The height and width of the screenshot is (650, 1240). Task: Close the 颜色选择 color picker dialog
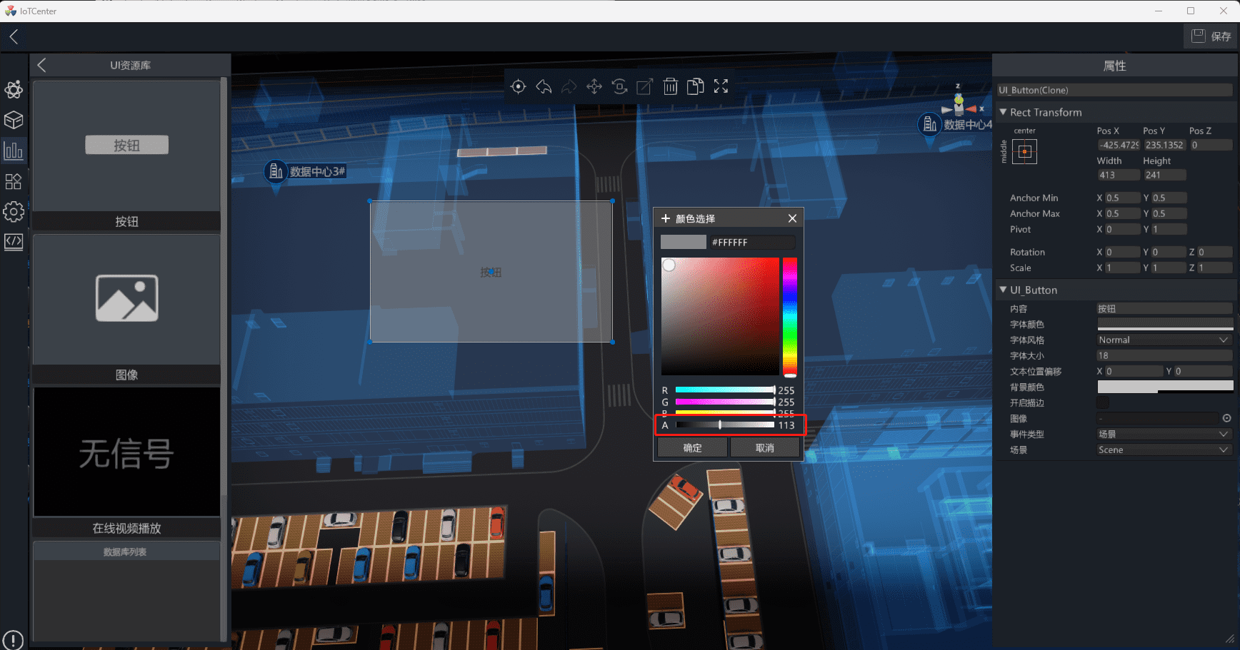792,218
